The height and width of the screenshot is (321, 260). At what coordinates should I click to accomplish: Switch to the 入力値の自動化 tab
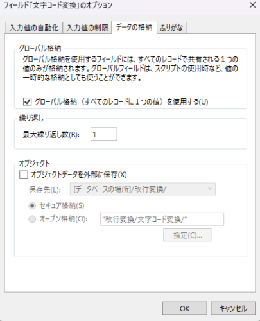coord(34,28)
